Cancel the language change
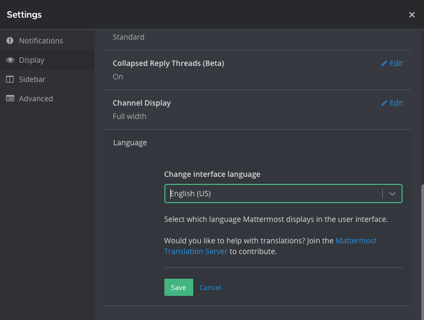Viewport: 424px width, 320px height. (x=210, y=287)
